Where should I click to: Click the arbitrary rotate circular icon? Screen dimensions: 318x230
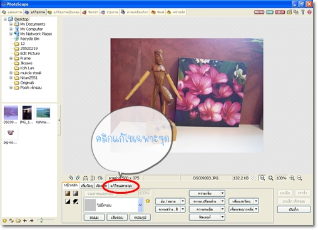100,178
